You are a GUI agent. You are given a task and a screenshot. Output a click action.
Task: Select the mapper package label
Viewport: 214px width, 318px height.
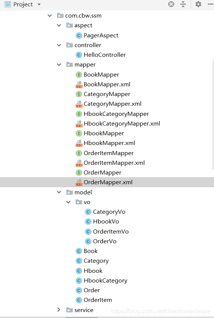click(85, 65)
